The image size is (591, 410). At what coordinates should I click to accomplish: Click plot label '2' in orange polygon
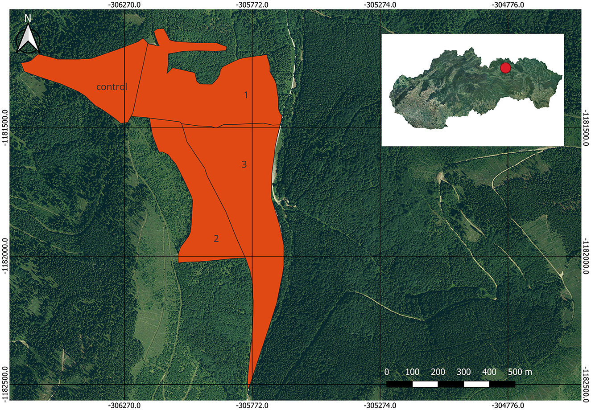coord(216,238)
